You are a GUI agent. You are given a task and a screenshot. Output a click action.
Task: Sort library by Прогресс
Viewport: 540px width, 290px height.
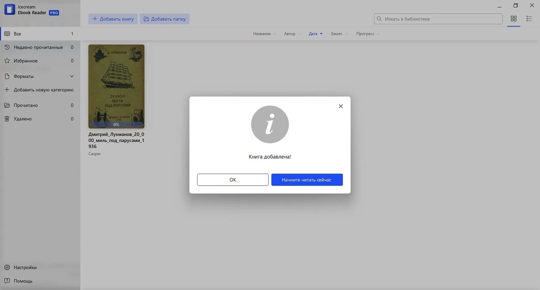click(x=368, y=34)
